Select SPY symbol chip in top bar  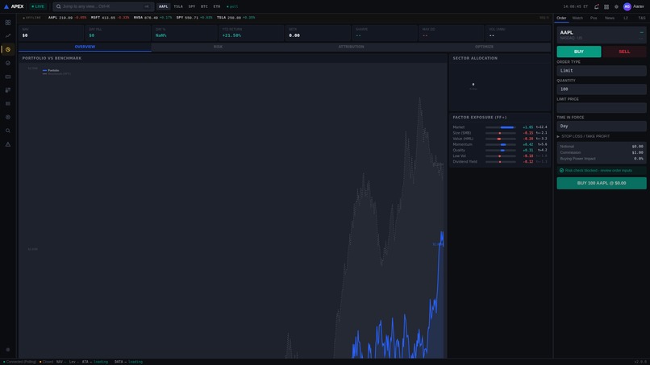click(191, 6)
